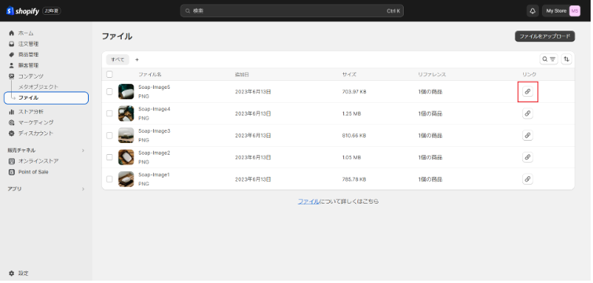Copy link for Soap-Image3
Viewport: 593px width, 283px height.
coord(528,135)
